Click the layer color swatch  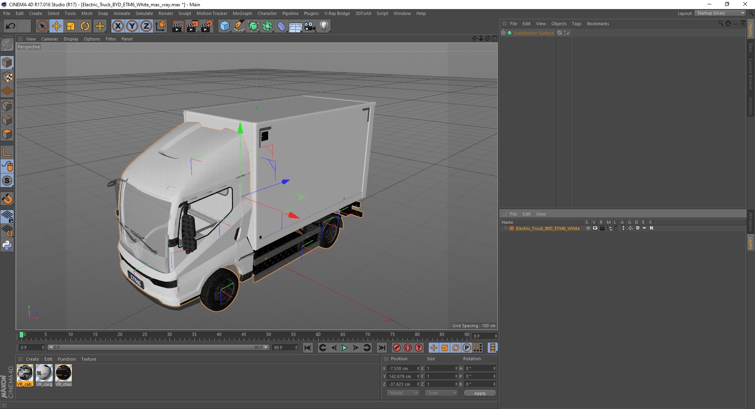pyautogui.click(x=512, y=228)
